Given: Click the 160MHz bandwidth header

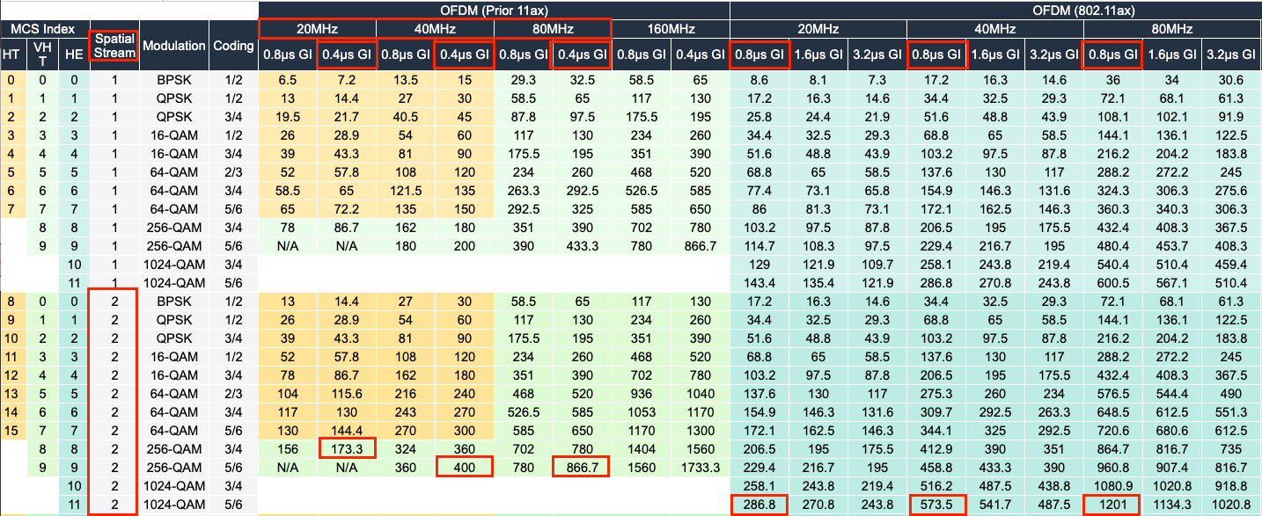Looking at the screenshot, I should [x=671, y=29].
